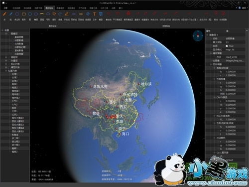Choose the 曲线面 curved surface tool
Screen dimensions: 249x187
click(x=88, y=16)
